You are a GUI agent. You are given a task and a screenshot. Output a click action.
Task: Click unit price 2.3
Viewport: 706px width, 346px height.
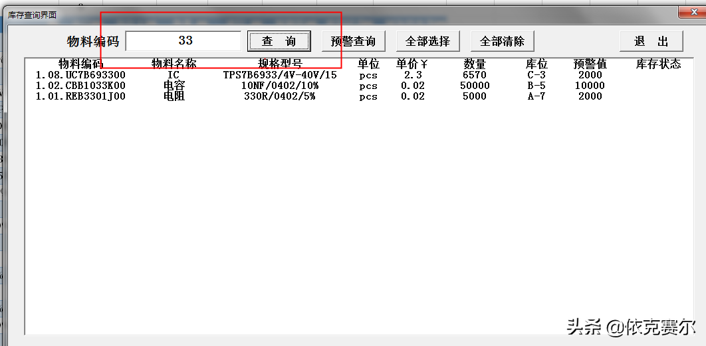tap(413, 75)
